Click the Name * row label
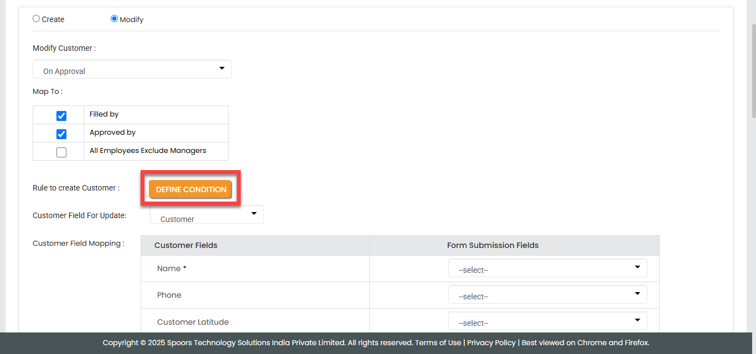Screen dimensions: 756x354 pos(172,268)
